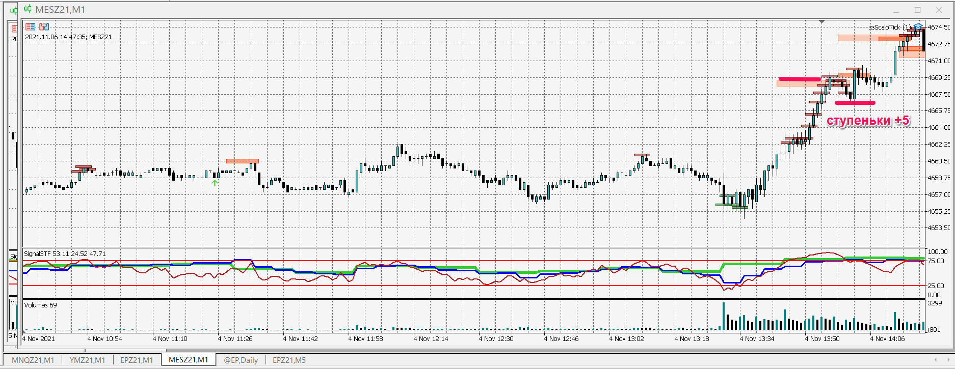Click the 'ступеньки +5' chart annotation

click(x=868, y=121)
